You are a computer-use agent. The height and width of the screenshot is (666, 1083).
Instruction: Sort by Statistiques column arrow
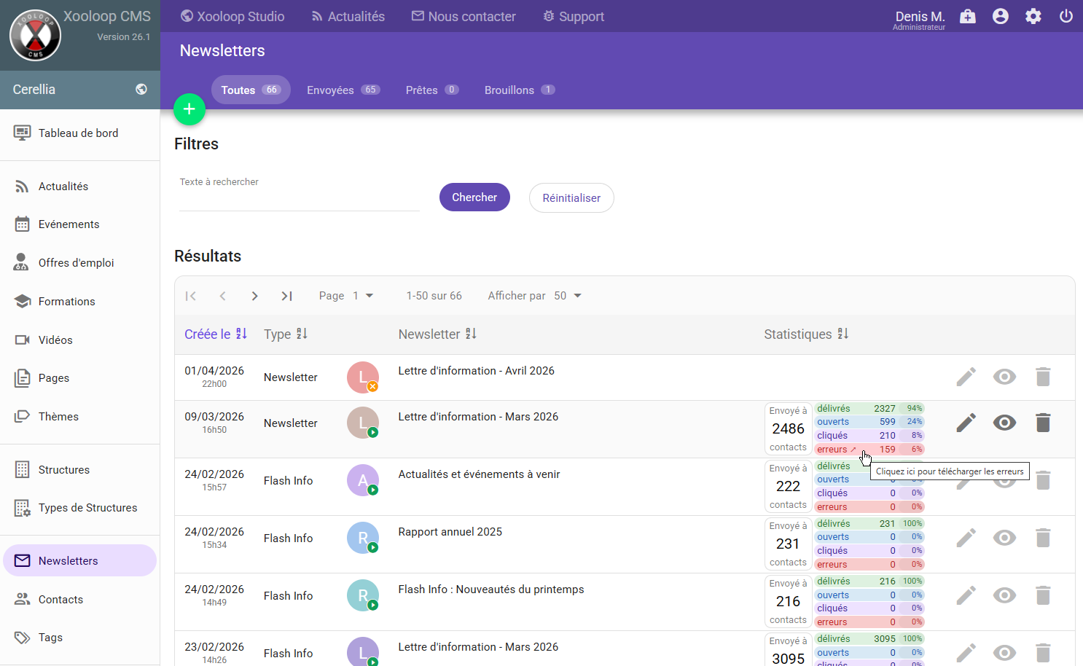pyautogui.click(x=842, y=334)
